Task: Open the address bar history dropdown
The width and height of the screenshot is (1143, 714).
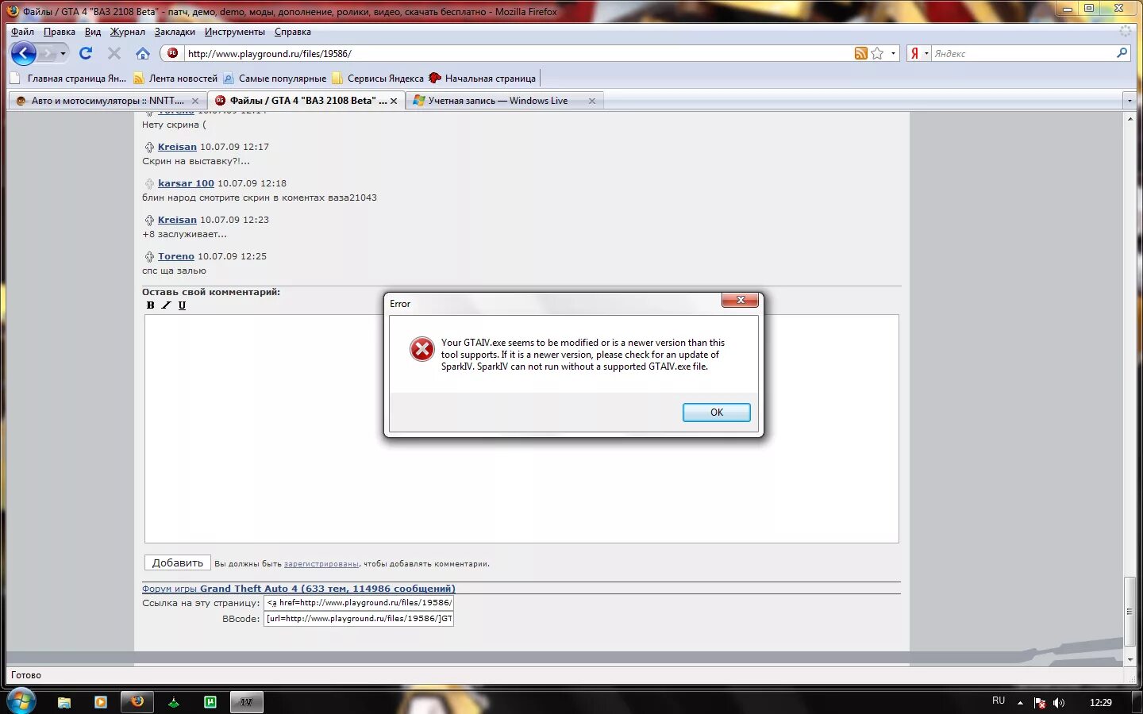Action: (x=893, y=54)
